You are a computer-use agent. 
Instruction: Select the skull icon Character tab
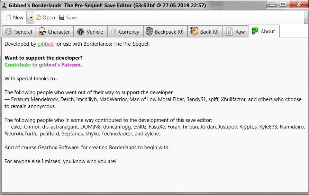click(x=42, y=32)
